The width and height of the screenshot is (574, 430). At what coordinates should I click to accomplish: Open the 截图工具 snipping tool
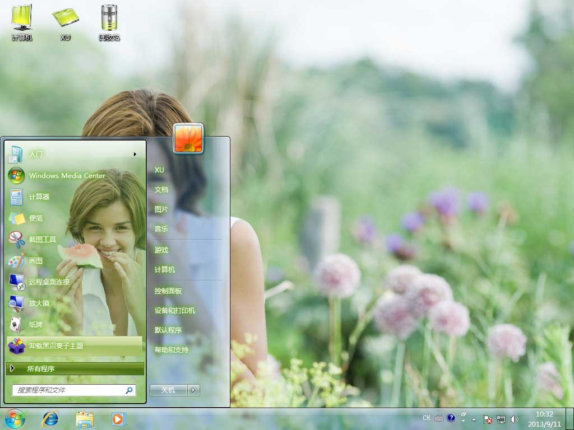[x=43, y=240]
